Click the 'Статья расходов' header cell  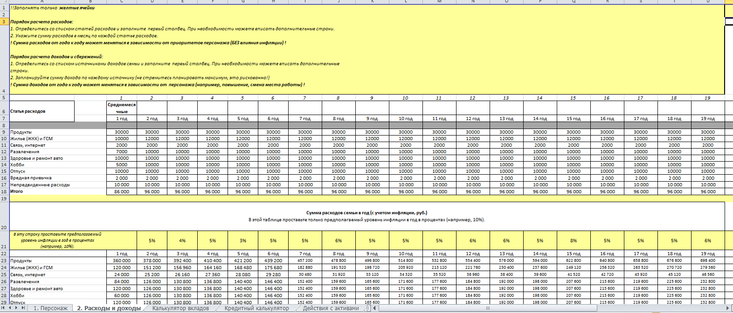point(41,111)
